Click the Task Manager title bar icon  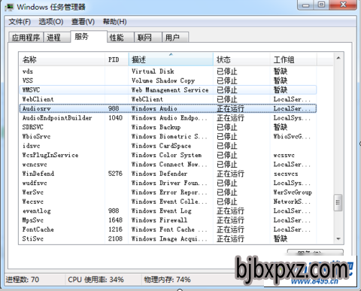coord(9,7)
